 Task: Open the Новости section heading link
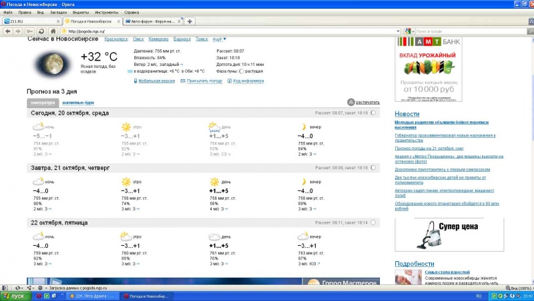407,114
